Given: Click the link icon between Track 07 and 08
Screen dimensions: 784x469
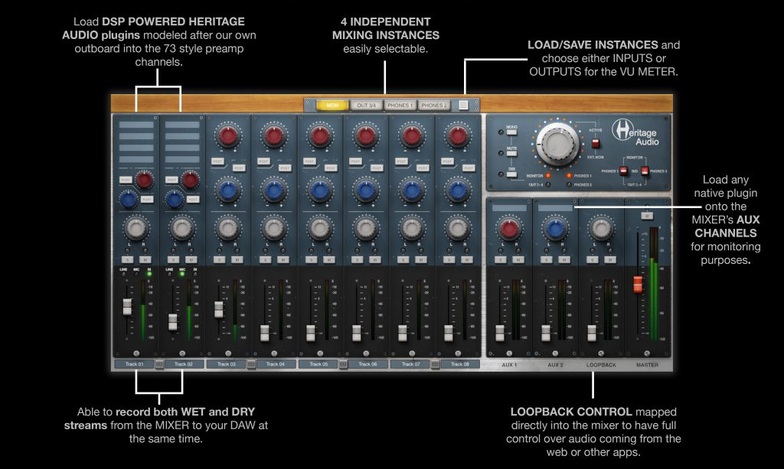Looking at the screenshot, I should [435, 364].
